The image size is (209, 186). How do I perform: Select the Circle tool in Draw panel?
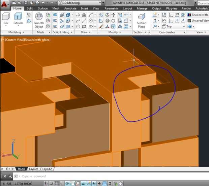click(x=91, y=21)
